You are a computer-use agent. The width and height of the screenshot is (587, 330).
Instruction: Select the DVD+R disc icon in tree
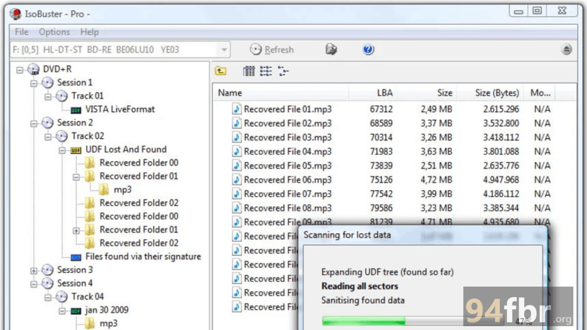point(34,69)
